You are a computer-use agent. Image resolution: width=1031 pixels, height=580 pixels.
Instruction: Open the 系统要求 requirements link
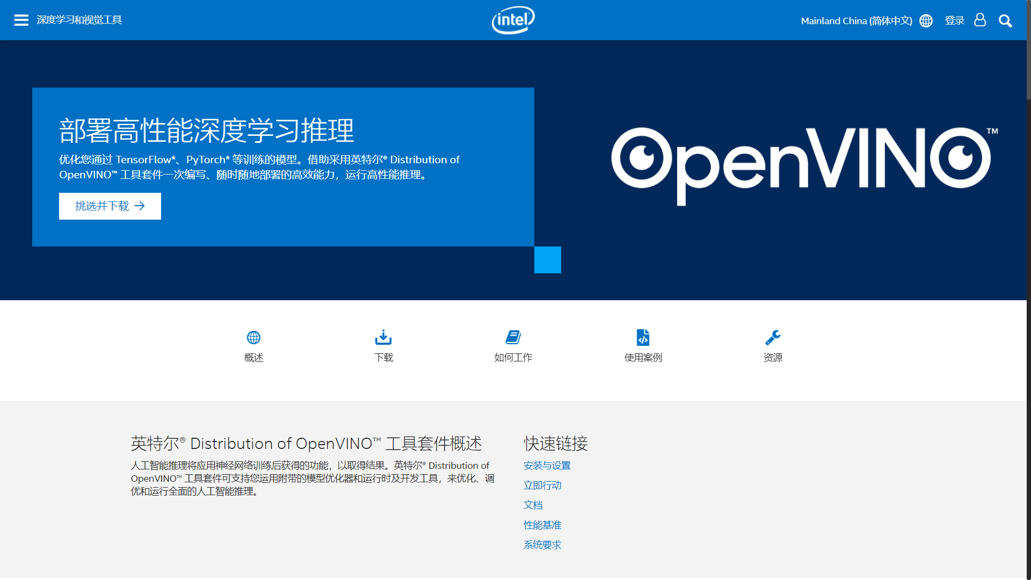coord(542,545)
